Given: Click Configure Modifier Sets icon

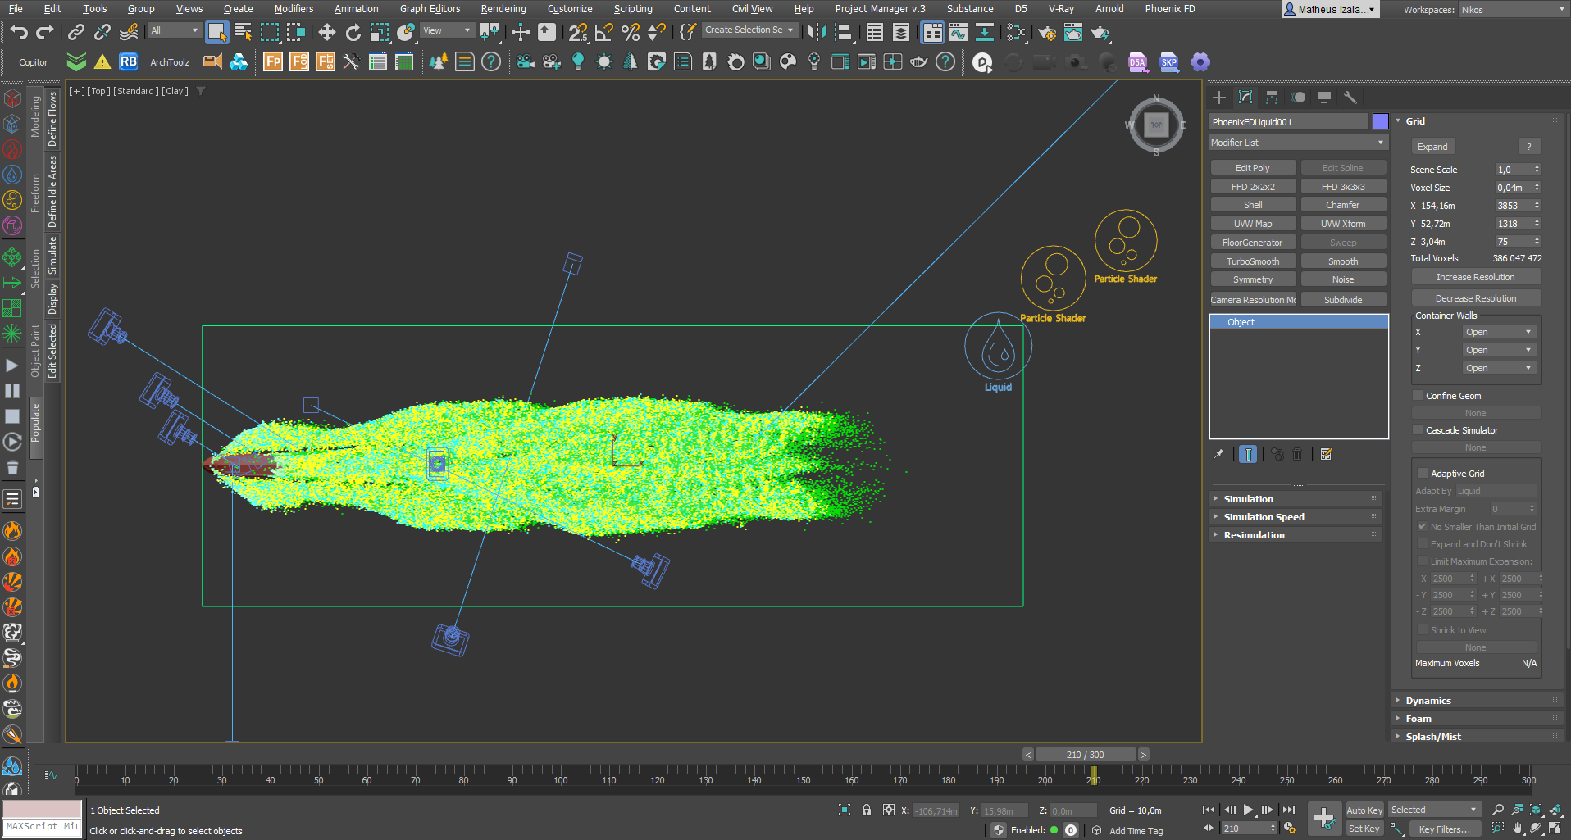Looking at the screenshot, I should (x=1326, y=454).
